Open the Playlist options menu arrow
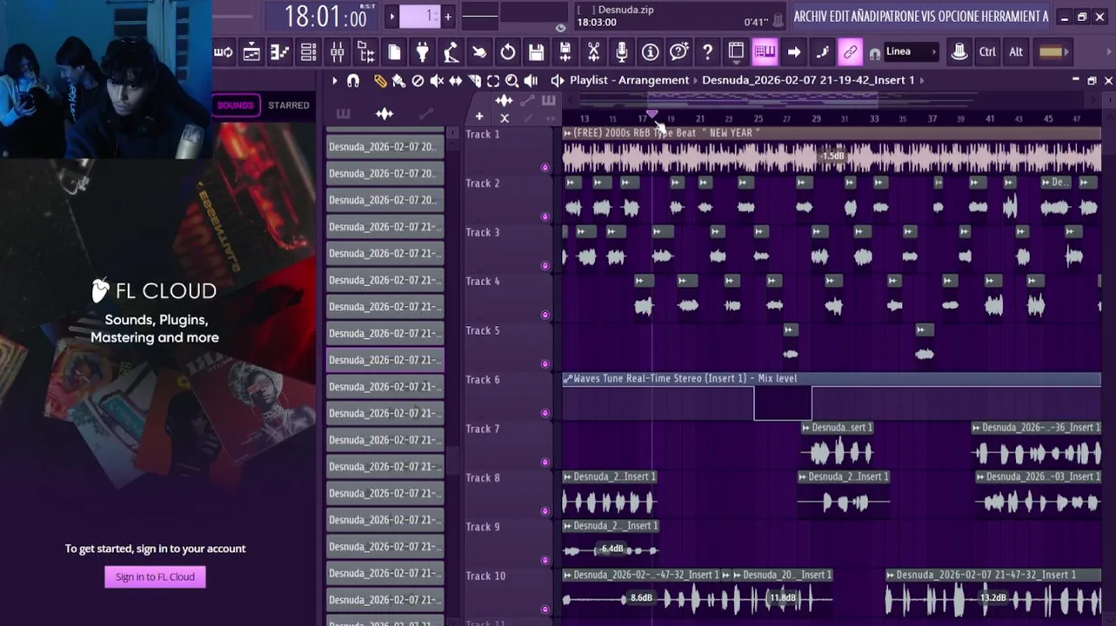The width and height of the screenshot is (1116, 626). click(x=334, y=80)
